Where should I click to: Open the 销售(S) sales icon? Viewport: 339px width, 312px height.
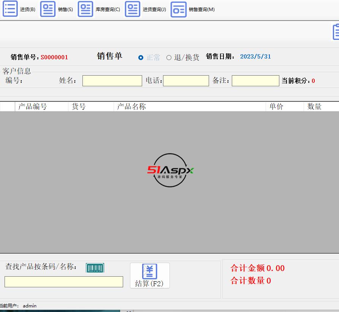(48, 9)
